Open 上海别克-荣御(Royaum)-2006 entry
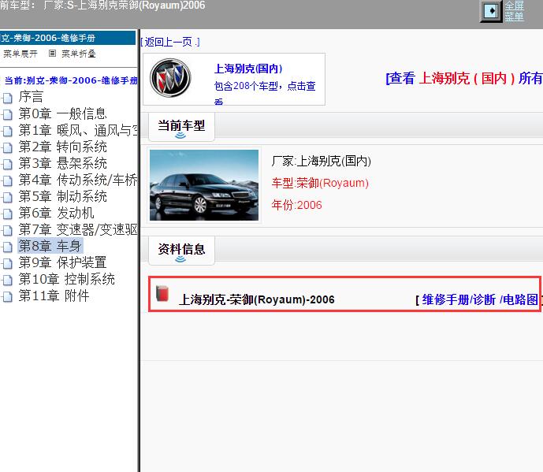 click(x=257, y=299)
